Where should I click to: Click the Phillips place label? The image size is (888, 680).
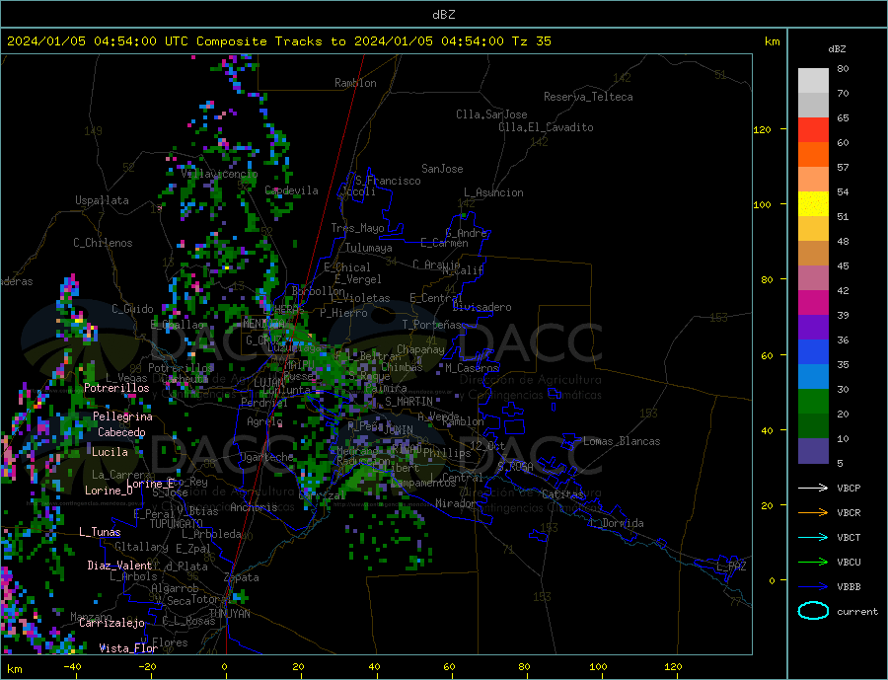pyautogui.click(x=447, y=453)
